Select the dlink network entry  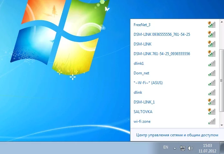138,92
